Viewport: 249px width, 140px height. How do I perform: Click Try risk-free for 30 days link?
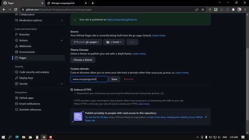(96, 117)
